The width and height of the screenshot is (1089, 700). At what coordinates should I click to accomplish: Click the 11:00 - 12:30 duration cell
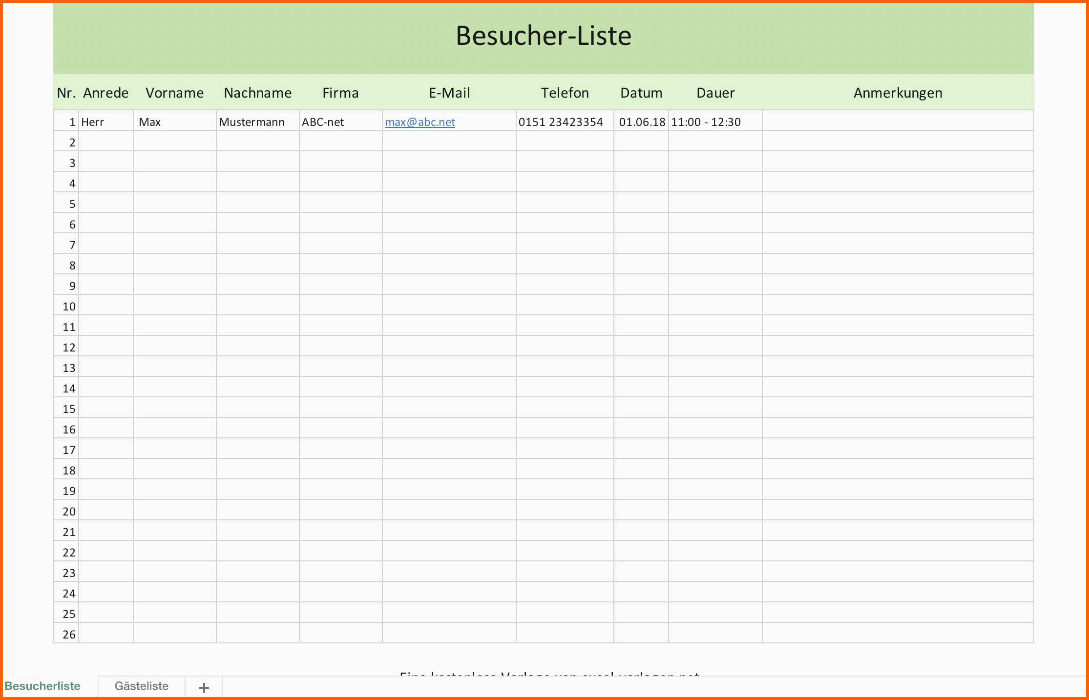[706, 122]
